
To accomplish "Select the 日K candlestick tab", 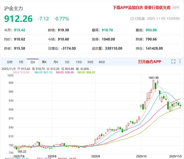I will (33, 62).
